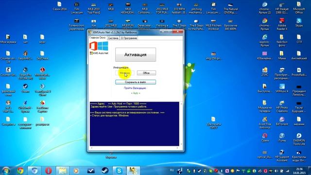
Task: Open the Steam taskbar button
Action: point(105,171)
